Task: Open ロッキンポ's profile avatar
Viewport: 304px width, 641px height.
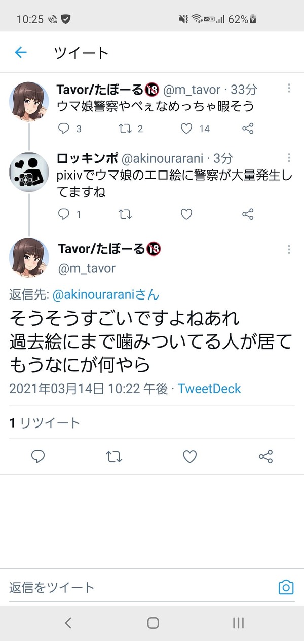Action: [x=29, y=172]
